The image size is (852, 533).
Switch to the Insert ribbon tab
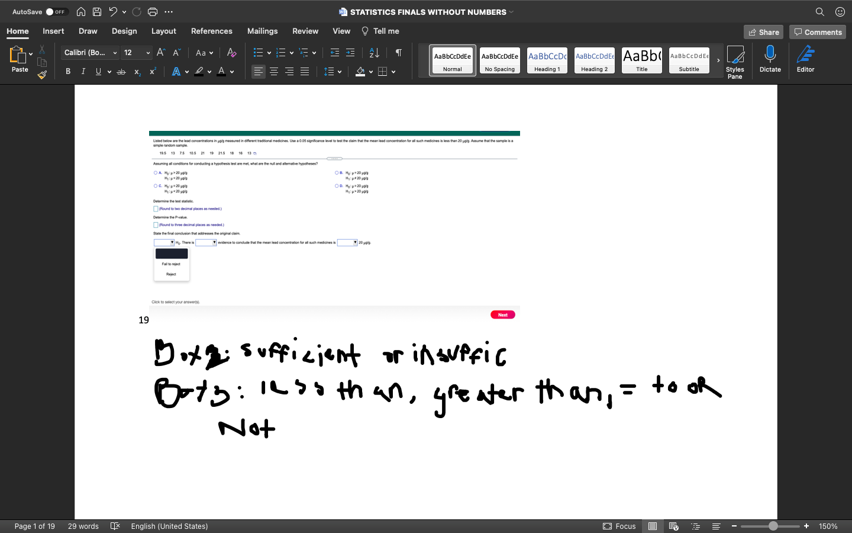click(x=53, y=31)
